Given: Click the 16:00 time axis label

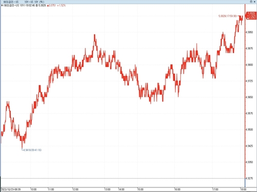Looking at the screenshot, I should 177,189.
